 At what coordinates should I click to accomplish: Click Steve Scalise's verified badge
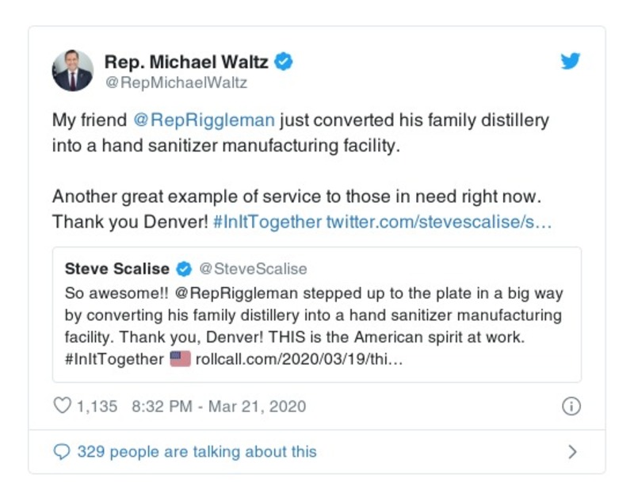coord(184,269)
